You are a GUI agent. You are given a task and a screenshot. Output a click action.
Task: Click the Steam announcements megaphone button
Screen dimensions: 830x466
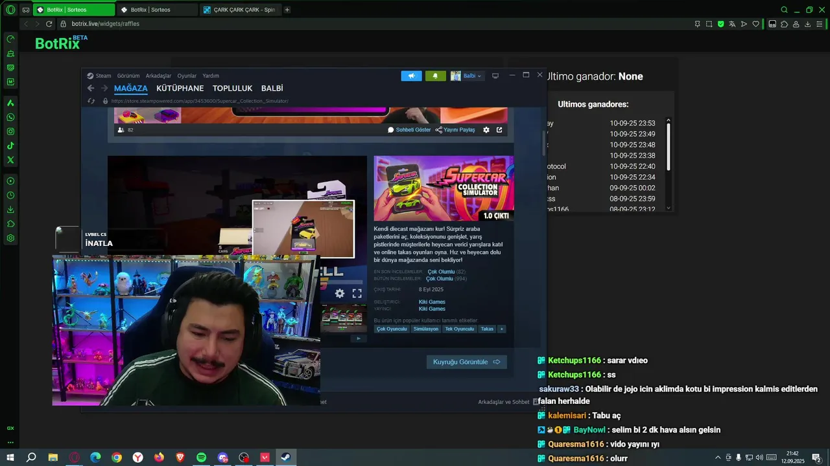[411, 76]
